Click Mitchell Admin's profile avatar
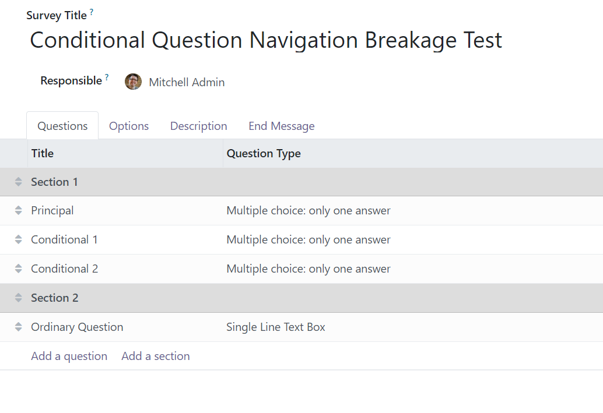The height and width of the screenshot is (413, 603). point(133,82)
